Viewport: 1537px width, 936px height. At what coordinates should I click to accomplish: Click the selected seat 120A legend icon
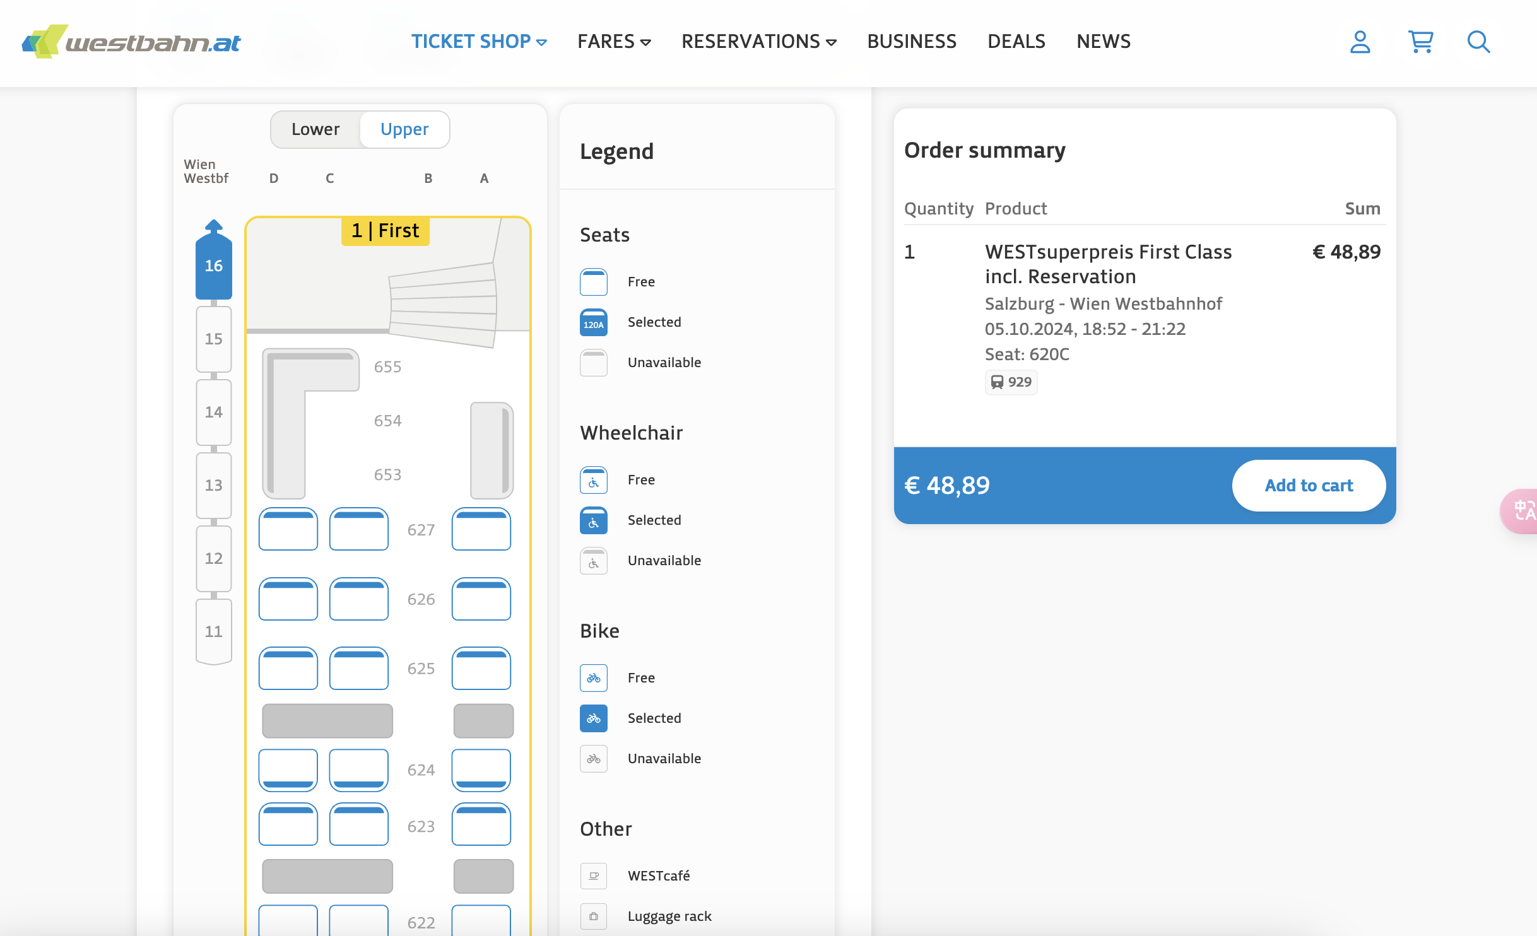(x=594, y=322)
